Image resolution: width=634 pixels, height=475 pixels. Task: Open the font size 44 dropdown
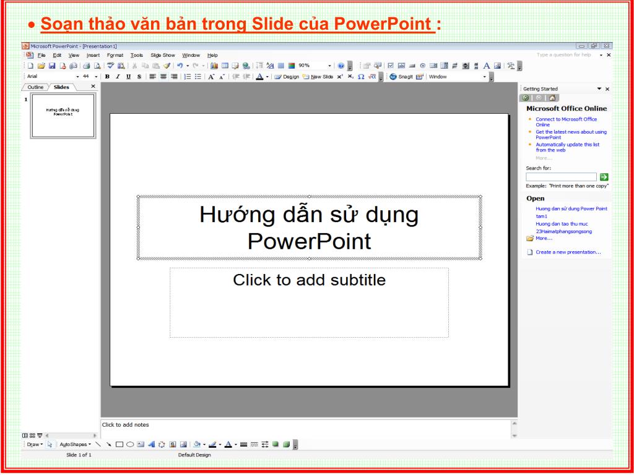coord(96,77)
